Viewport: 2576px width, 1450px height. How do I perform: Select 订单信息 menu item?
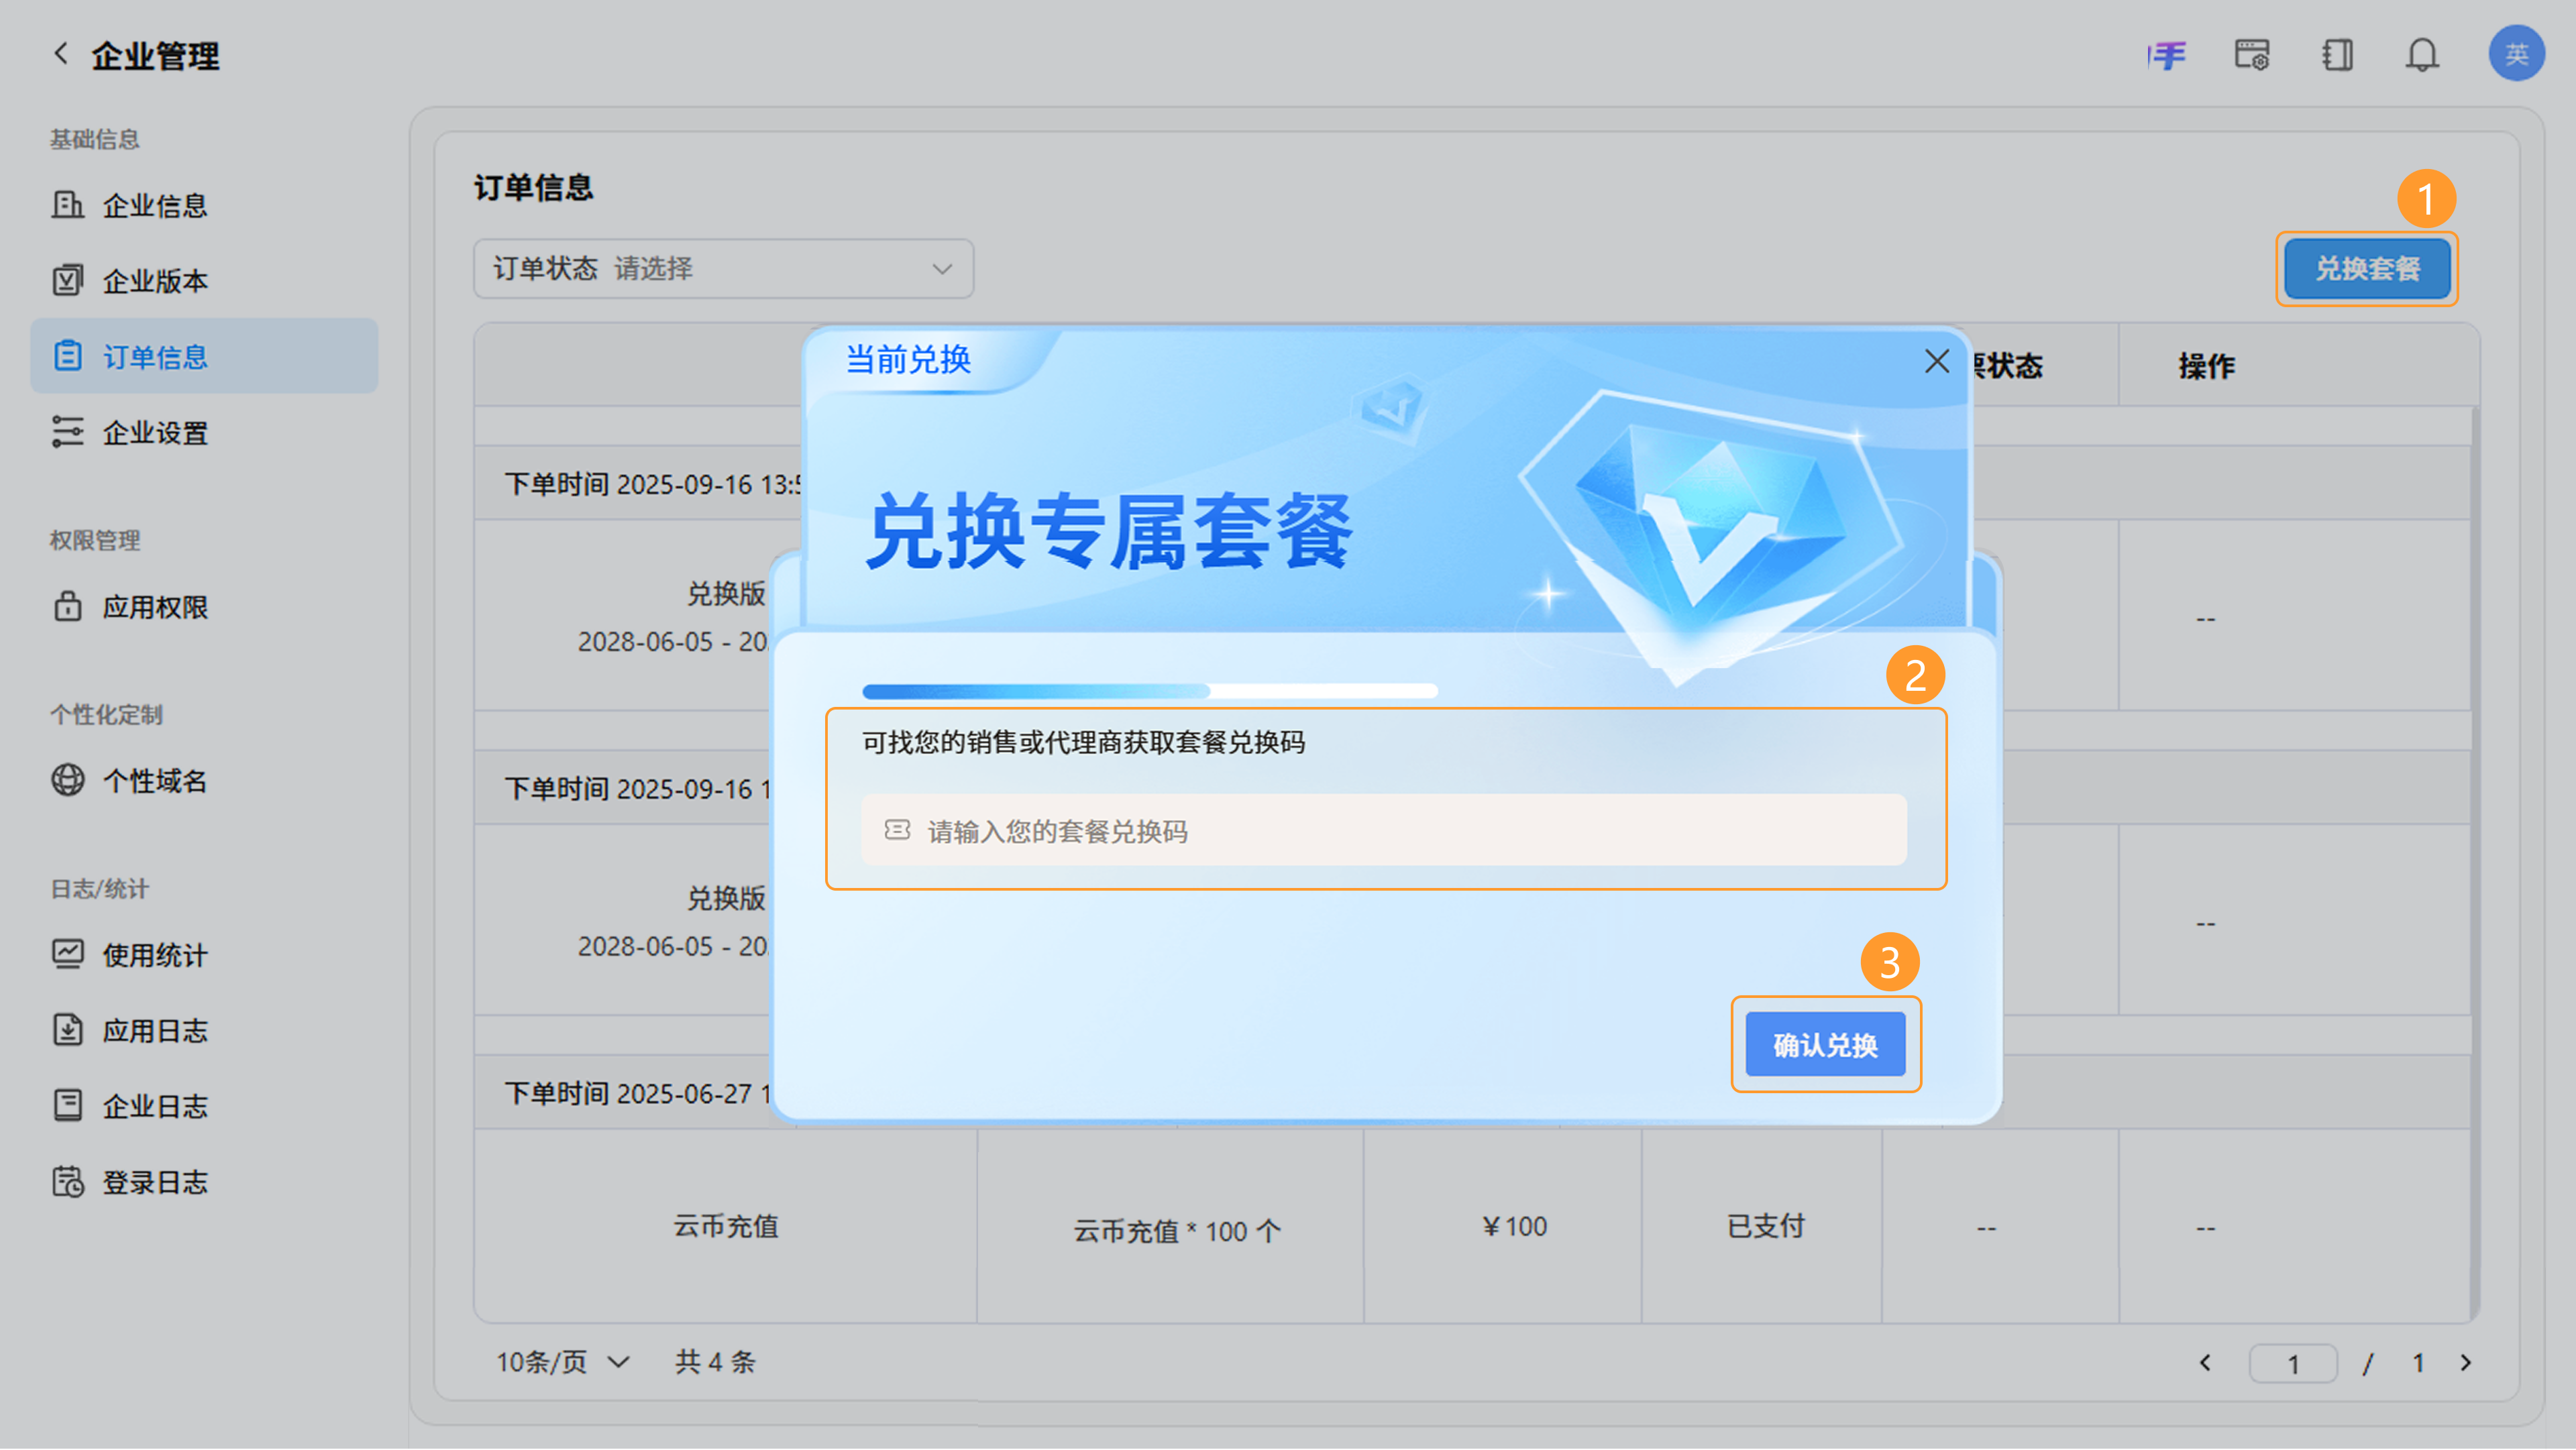204,356
